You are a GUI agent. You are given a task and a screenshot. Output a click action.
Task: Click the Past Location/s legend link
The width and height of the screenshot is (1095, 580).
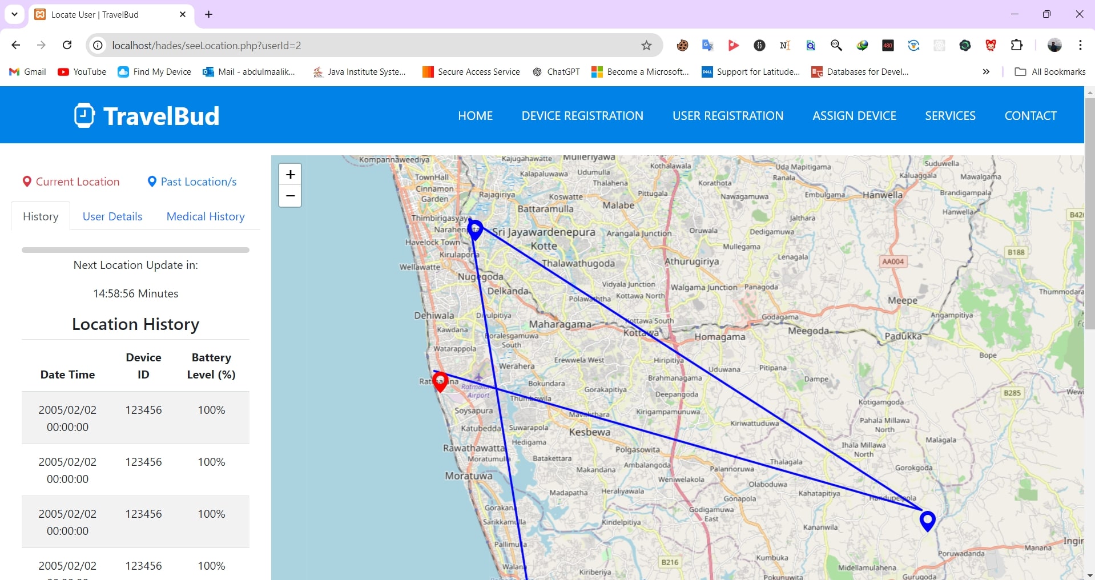(x=192, y=182)
